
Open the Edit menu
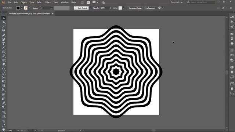pos(16,3)
